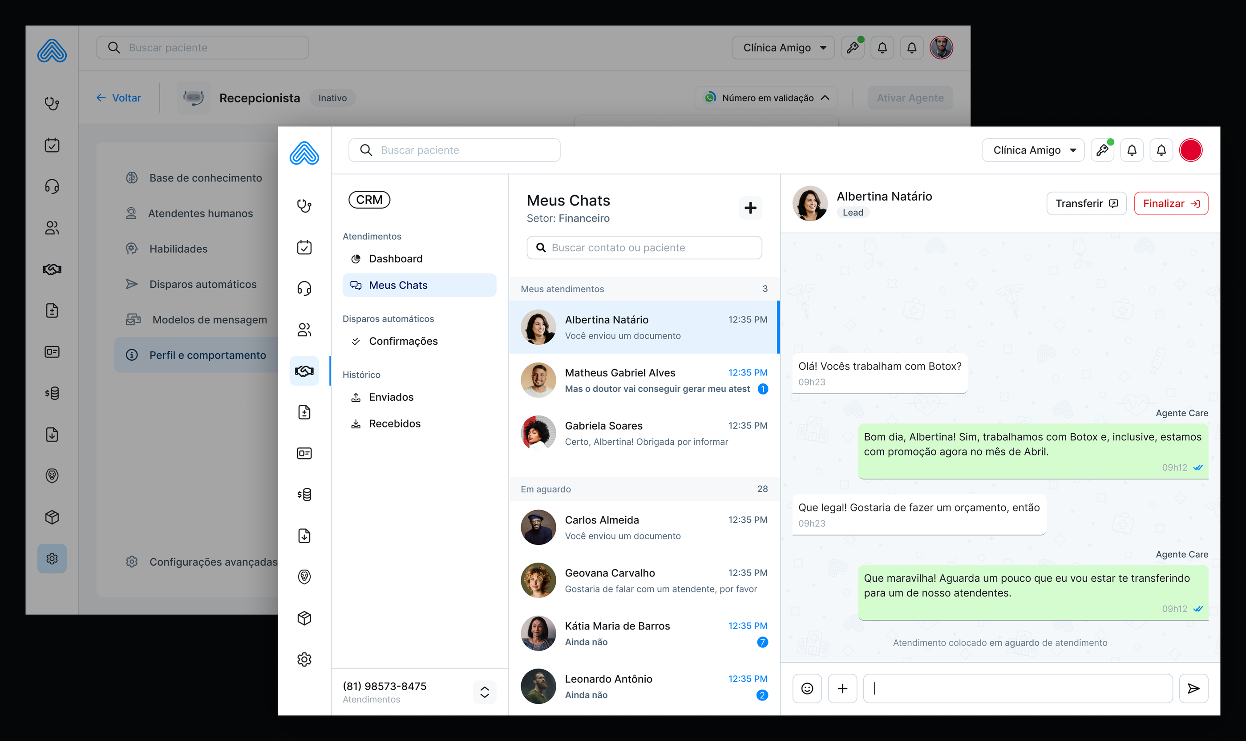Click the Buscar contato ou paciente field
This screenshot has width=1246, height=741.
click(644, 248)
